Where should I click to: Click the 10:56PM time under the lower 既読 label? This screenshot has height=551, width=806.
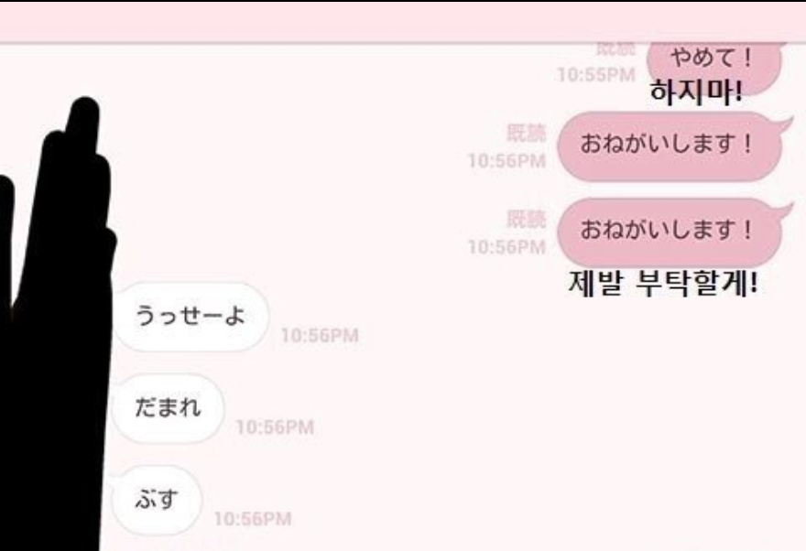(506, 247)
